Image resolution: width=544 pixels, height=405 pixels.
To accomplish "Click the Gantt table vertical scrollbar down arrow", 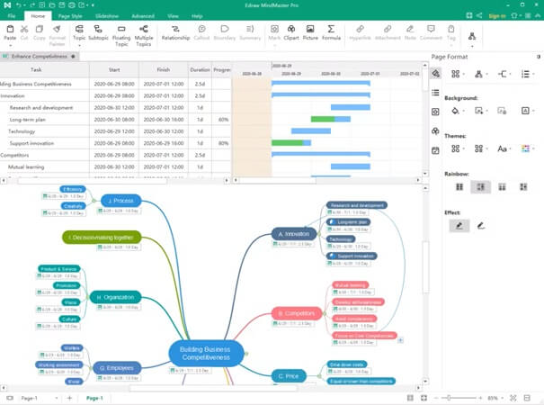I will (425, 174).
